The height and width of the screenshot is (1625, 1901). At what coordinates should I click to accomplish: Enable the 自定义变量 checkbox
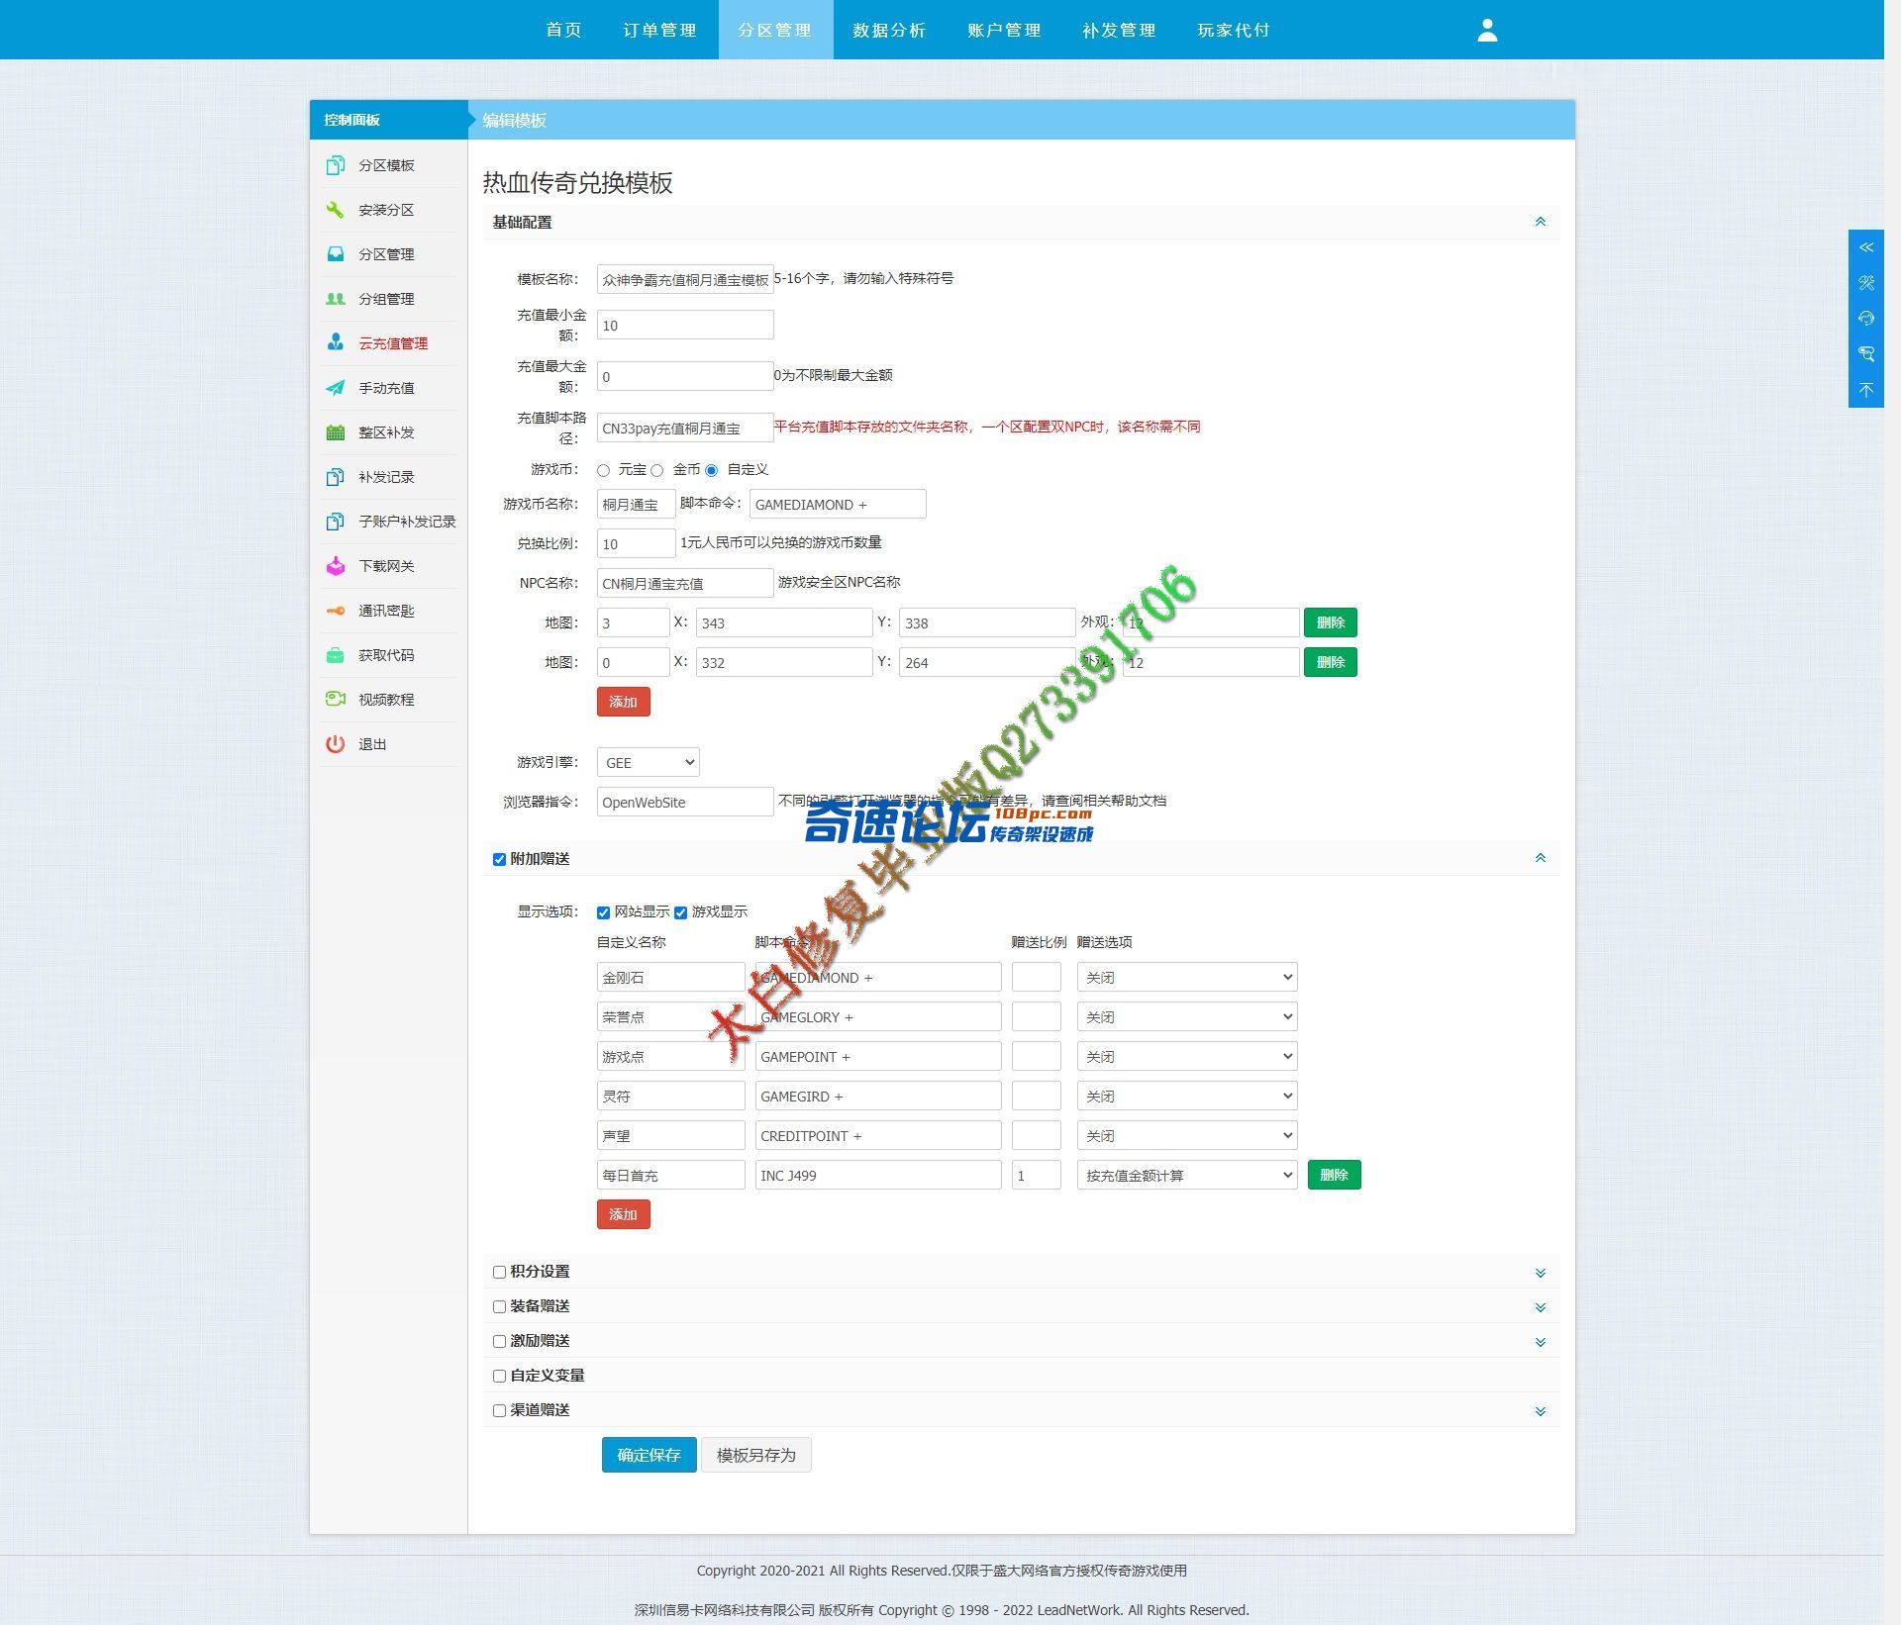[x=499, y=1376]
